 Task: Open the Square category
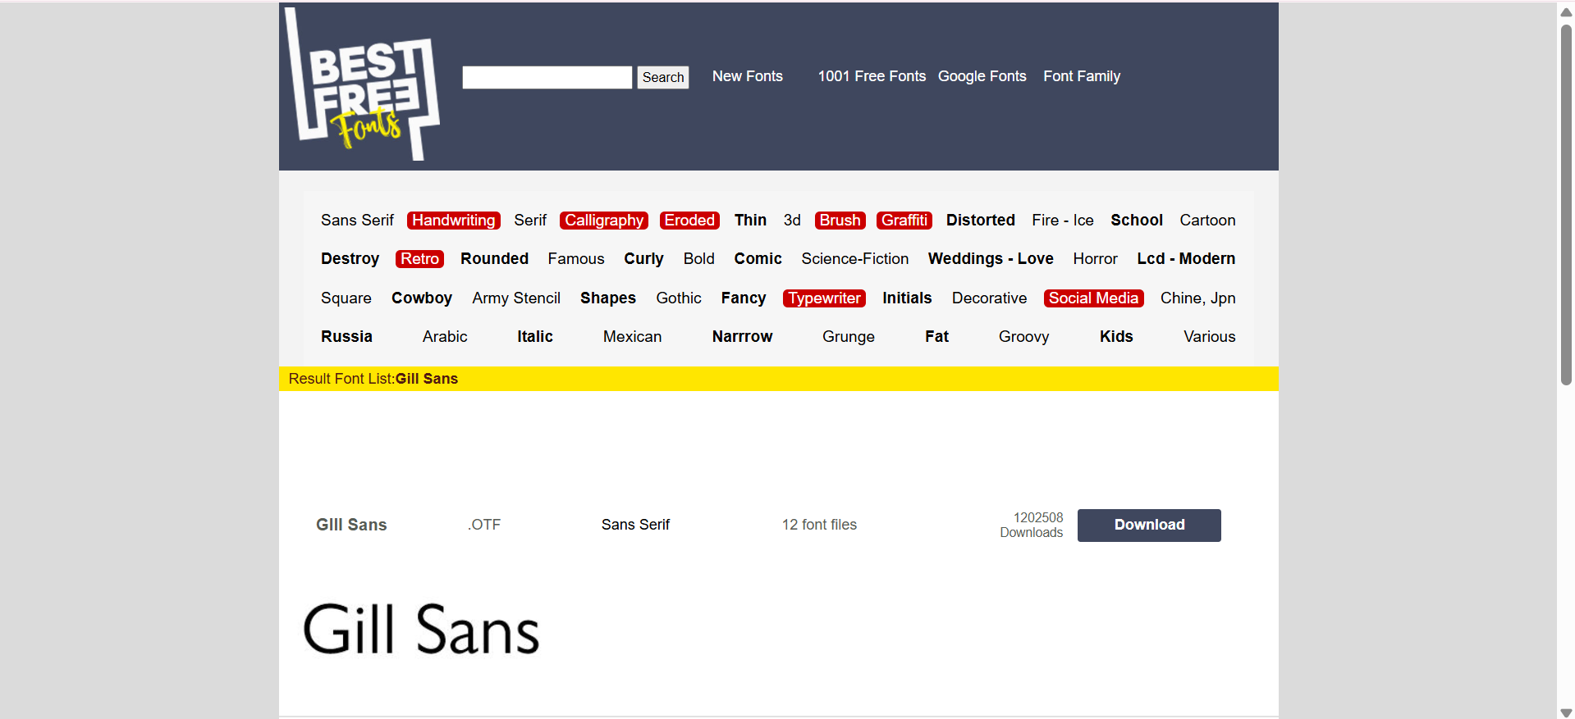pyautogui.click(x=346, y=298)
